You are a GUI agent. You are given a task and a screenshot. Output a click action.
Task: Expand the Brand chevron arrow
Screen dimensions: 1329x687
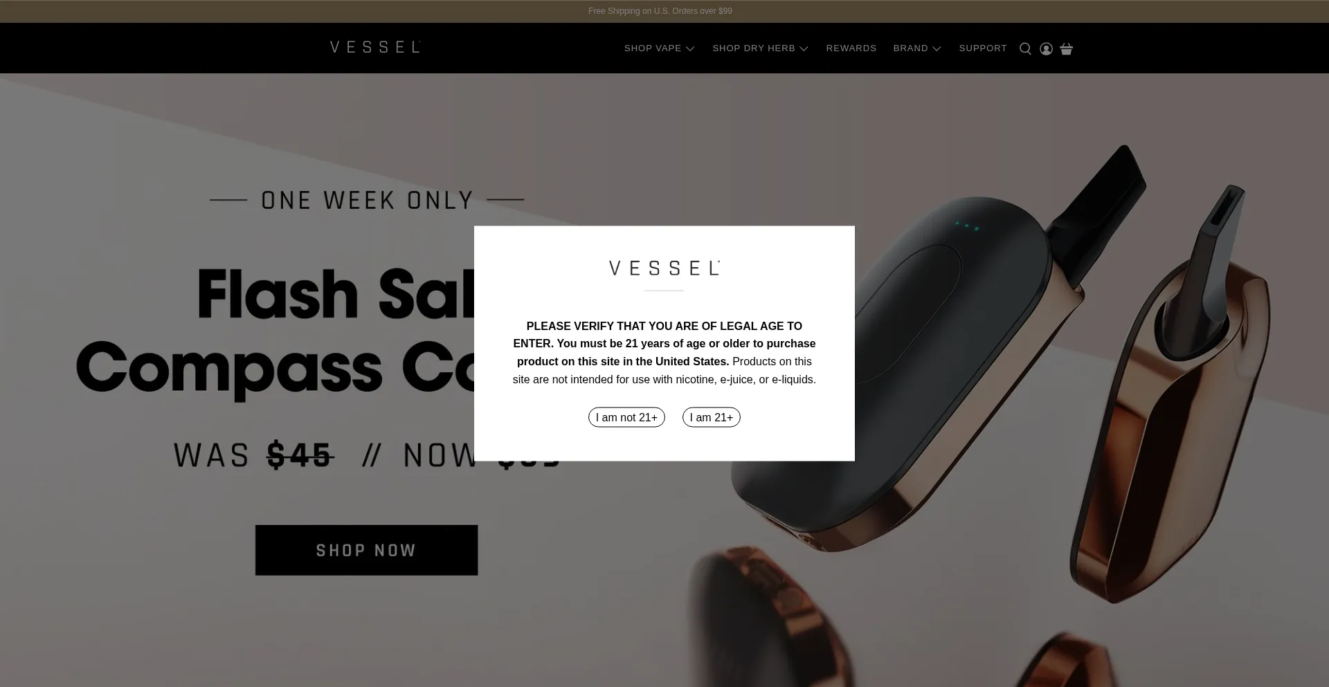tap(937, 48)
